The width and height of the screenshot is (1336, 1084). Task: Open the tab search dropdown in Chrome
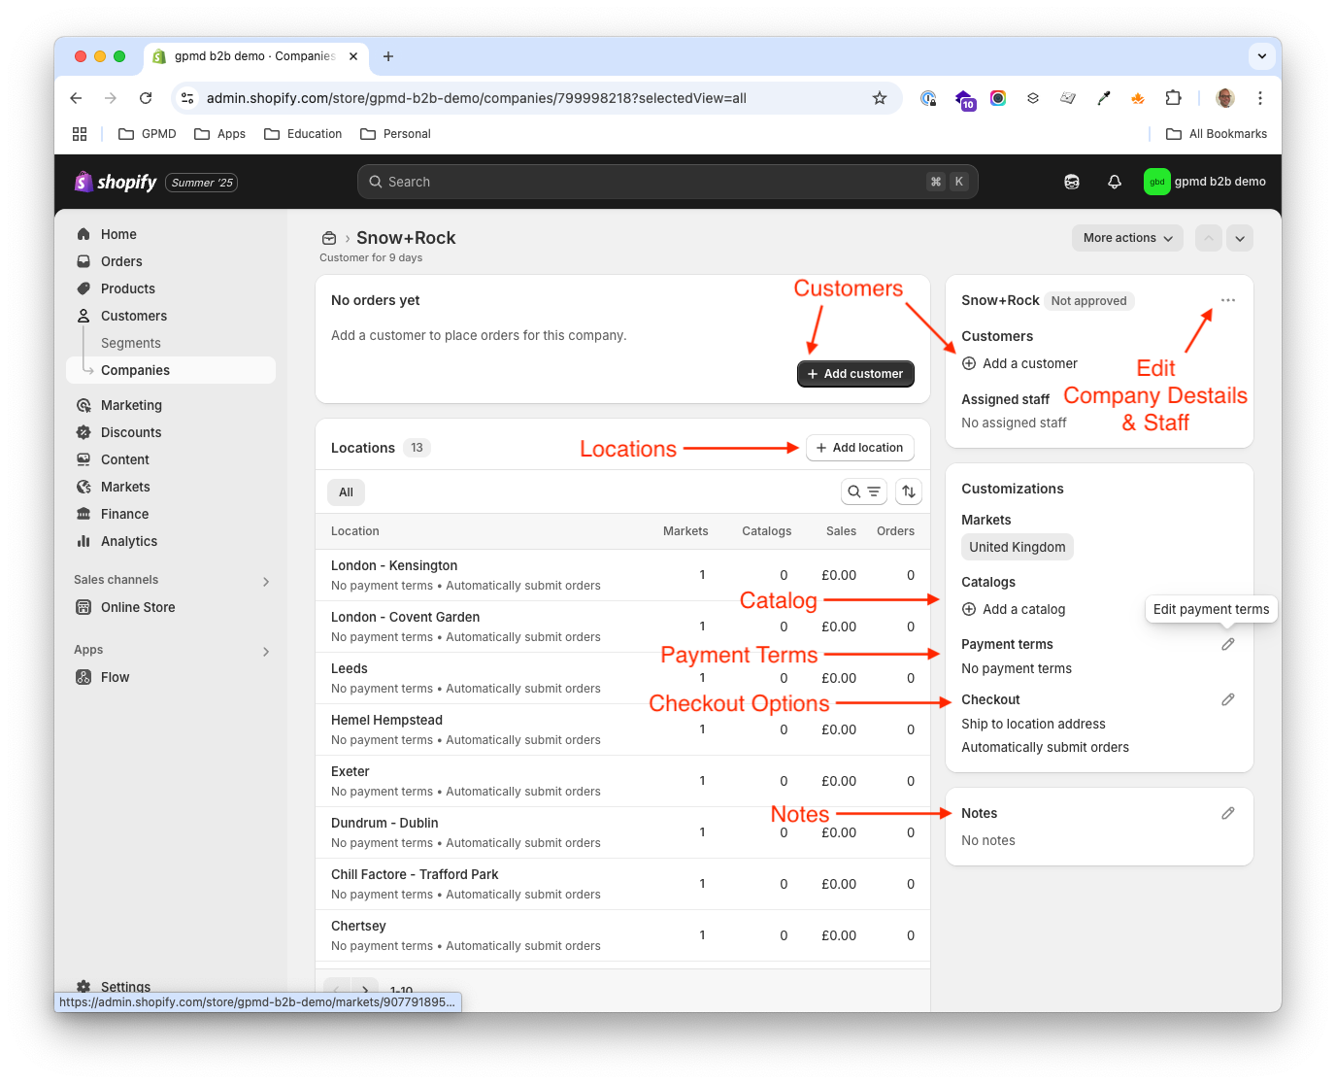1262,56
